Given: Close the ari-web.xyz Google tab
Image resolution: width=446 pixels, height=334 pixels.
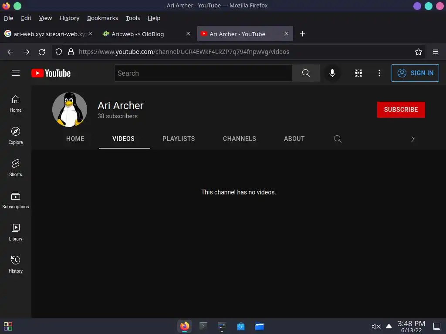Looking at the screenshot, I should click(x=90, y=33).
